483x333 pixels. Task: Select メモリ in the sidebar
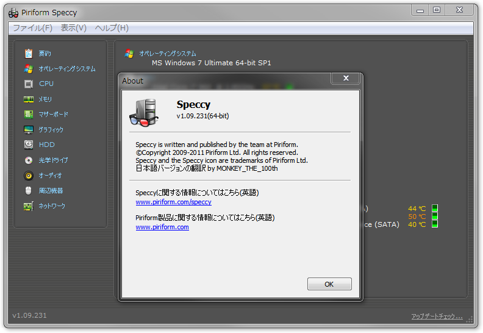[45, 99]
